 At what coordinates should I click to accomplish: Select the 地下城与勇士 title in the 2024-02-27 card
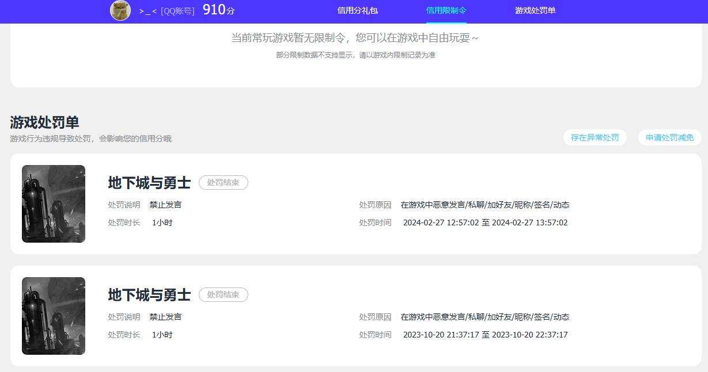tap(149, 182)
